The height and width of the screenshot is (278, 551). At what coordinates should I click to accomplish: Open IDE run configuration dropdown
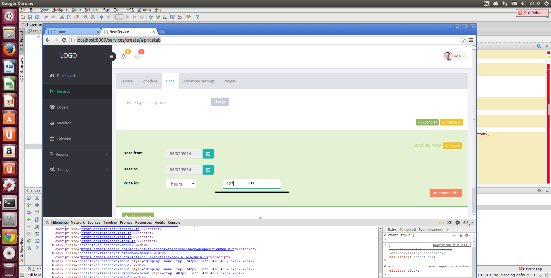pyautogui.click(x=119, y=17)
